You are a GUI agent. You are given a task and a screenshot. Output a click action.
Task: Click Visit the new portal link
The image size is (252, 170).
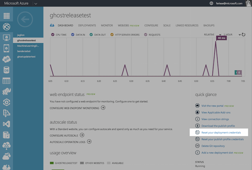click(212, 106)
